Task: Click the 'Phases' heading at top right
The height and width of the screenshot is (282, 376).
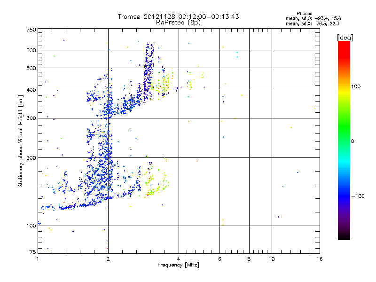Action: point(304,14)
